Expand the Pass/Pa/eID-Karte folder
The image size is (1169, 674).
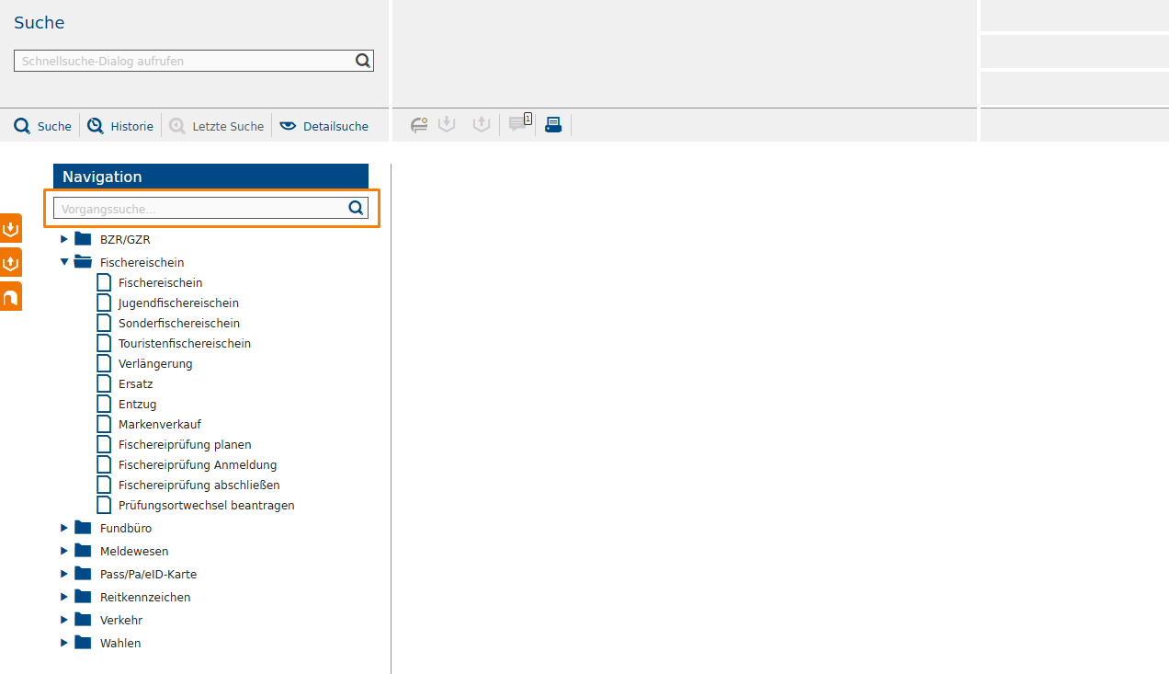(x=64, y=574)
